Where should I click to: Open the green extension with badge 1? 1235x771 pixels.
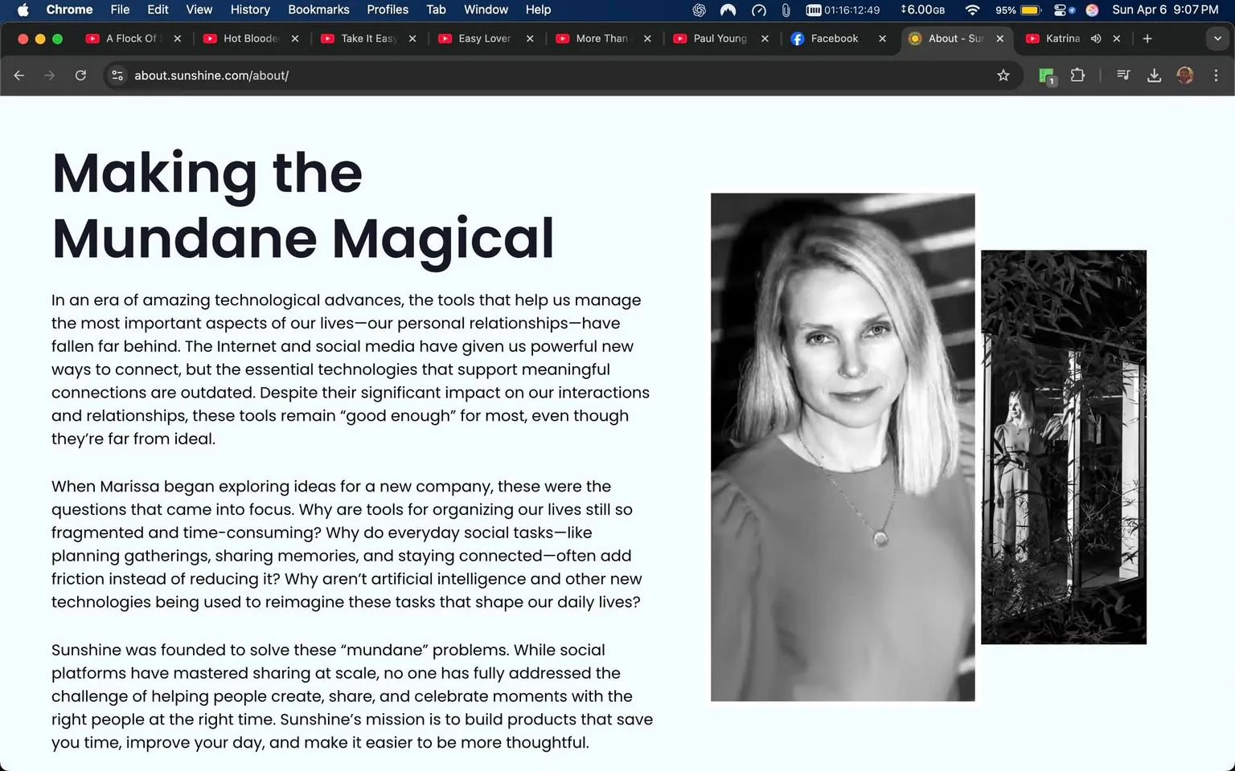(x=1046, y=75)
